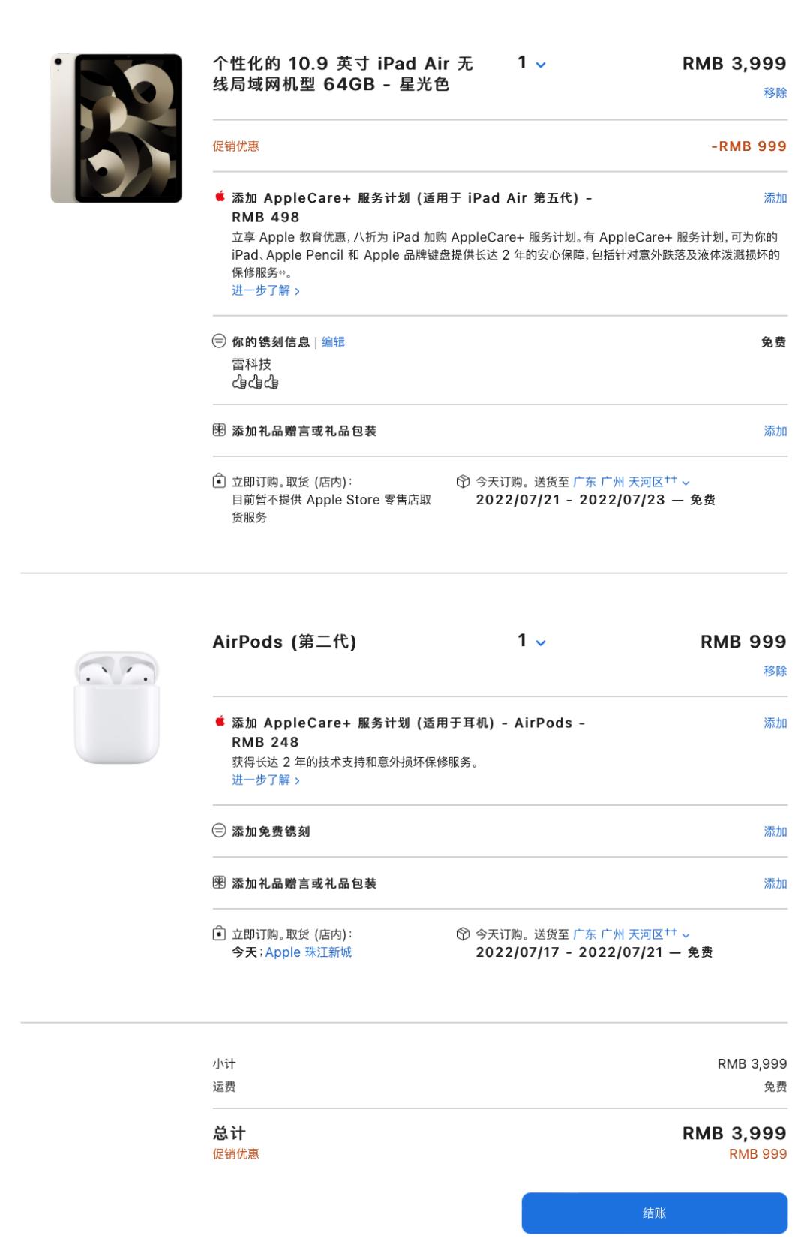Open the Apple 珠江新城 store link
Screen dimensions: 810x1257
click(308, 952)
